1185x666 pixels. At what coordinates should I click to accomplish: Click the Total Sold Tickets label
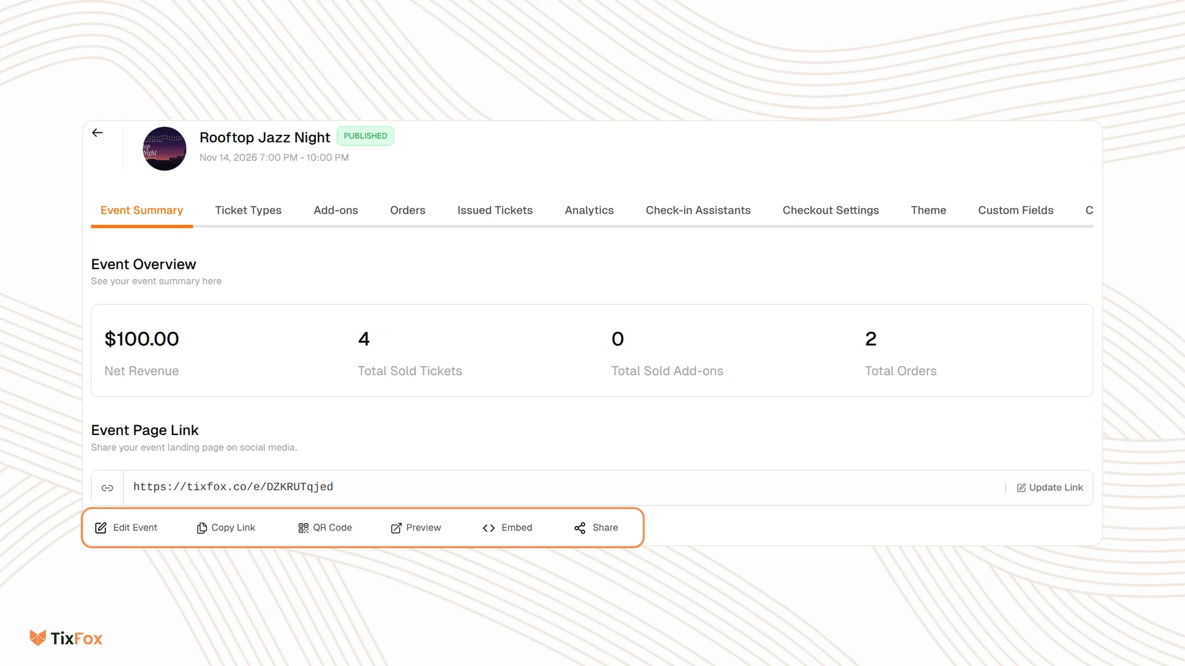click(x=409, y=371)
